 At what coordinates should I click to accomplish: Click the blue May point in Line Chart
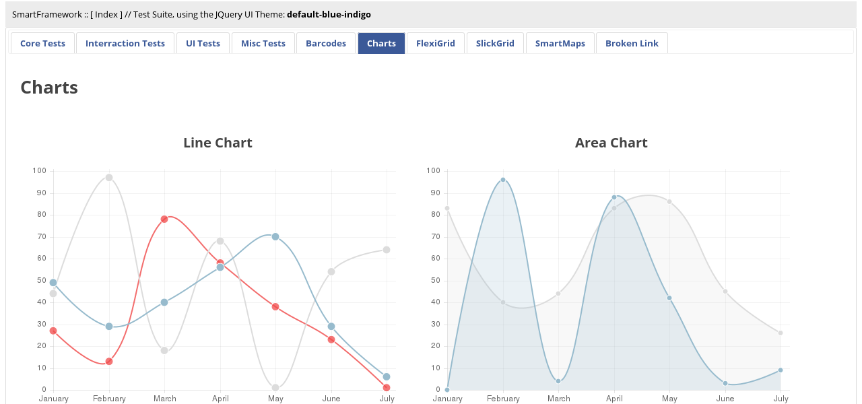(275, 236)
